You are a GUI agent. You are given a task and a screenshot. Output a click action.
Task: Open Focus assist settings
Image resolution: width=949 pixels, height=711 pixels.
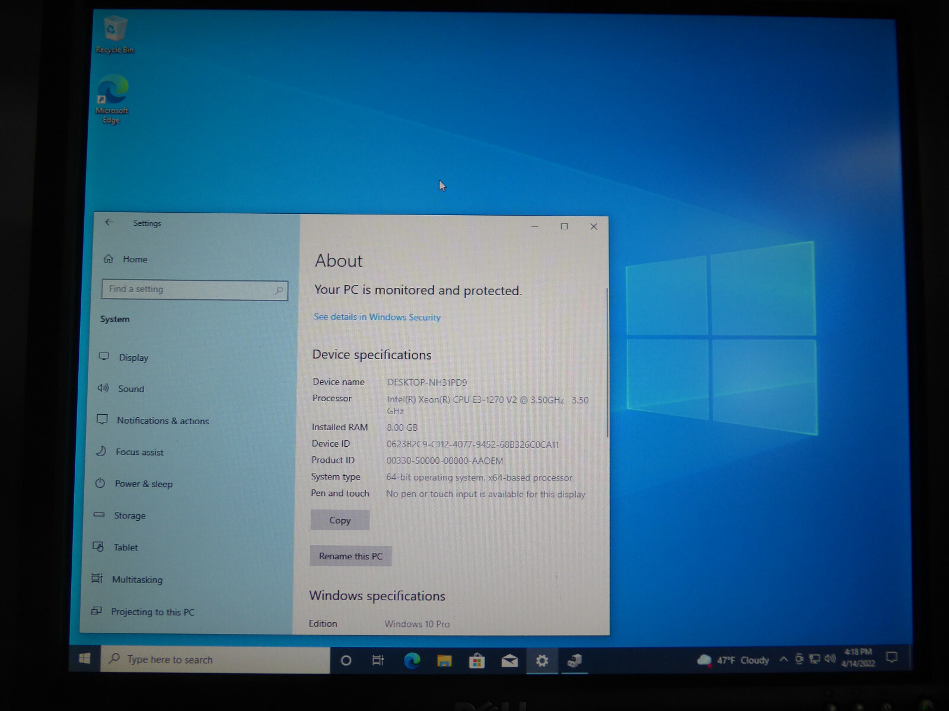[129, 451]
